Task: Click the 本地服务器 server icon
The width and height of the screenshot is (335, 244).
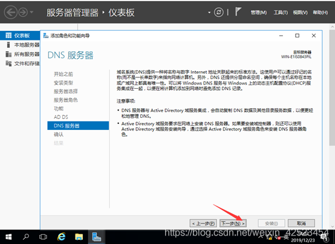Action: point(8,45)
